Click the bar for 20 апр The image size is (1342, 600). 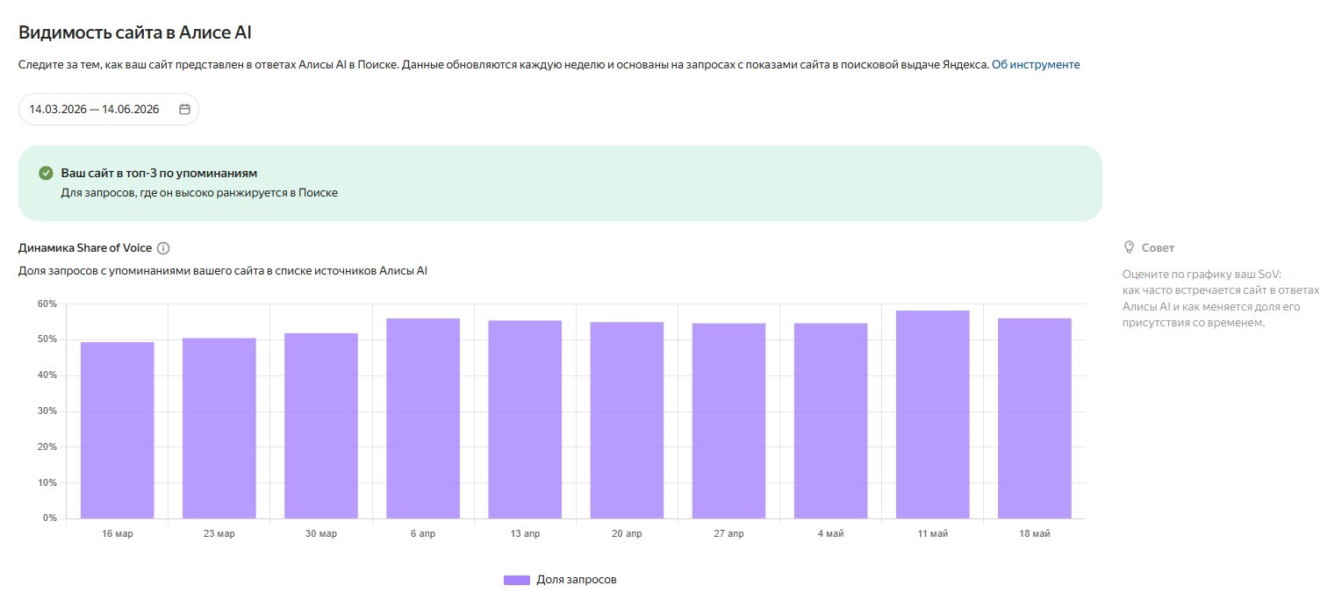627,420
